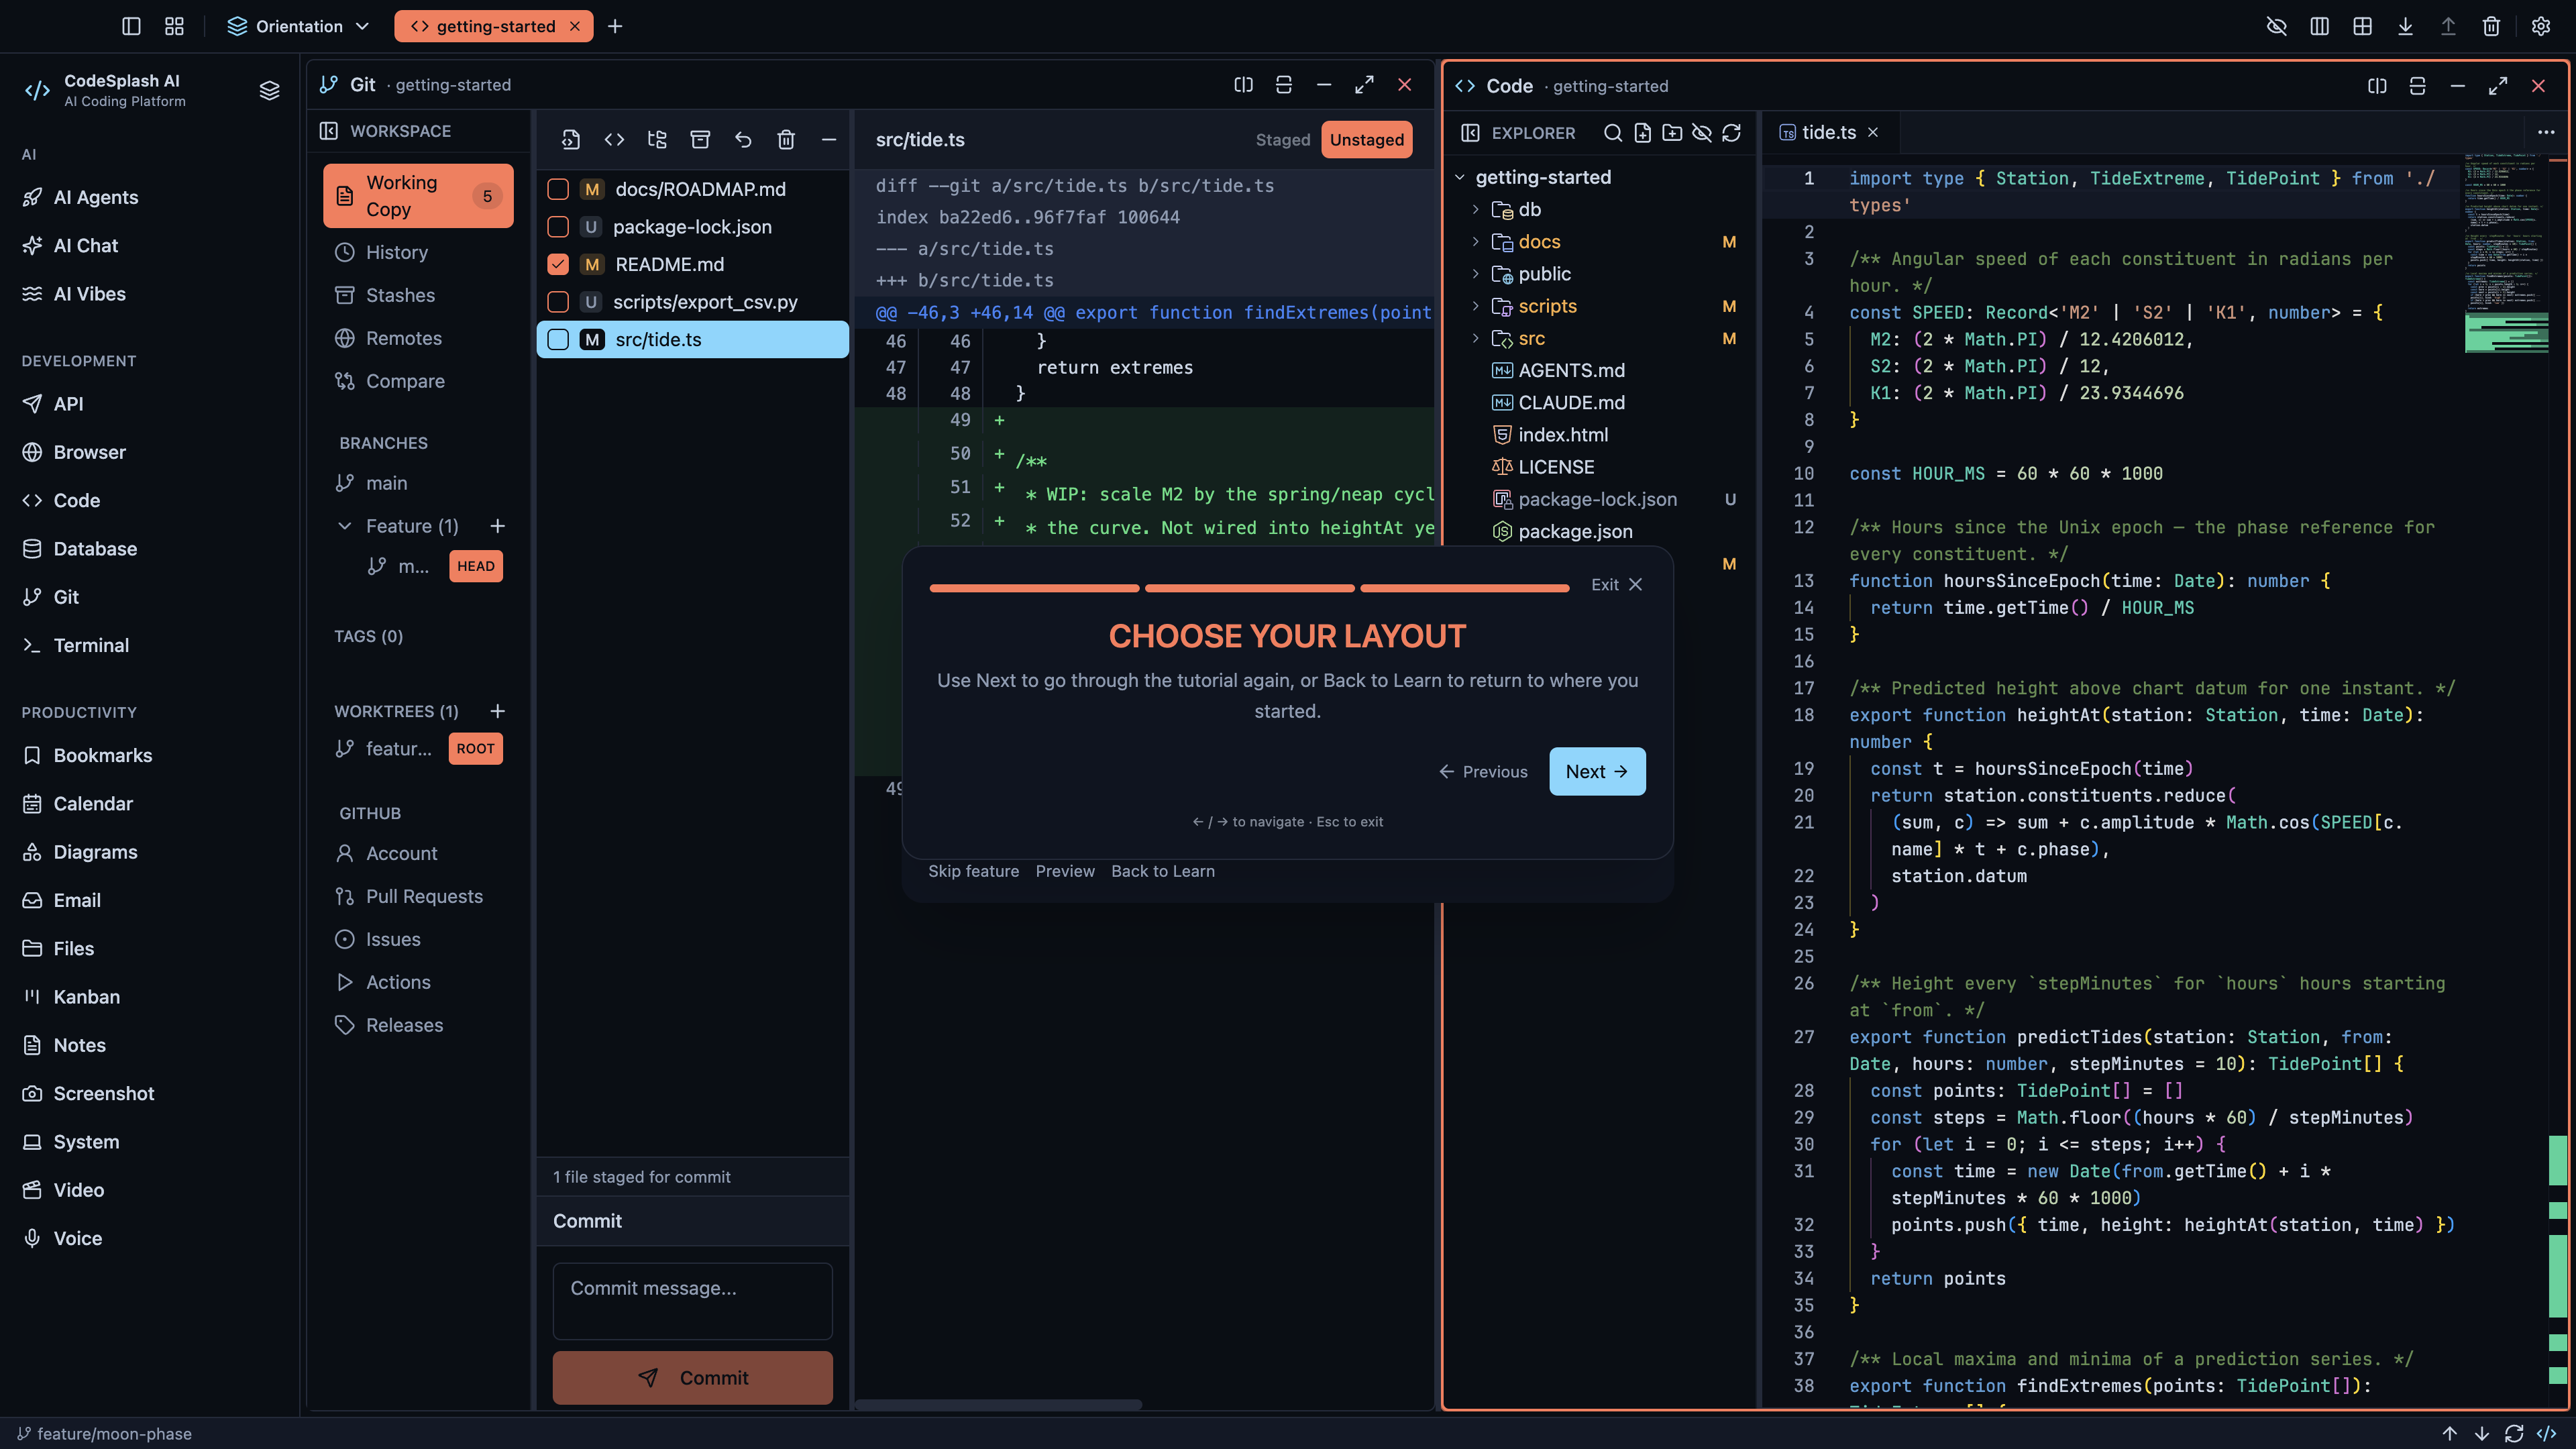Open the three-dots editor menu in Code panel
The height and width of the screenshot is (1449, 2576).
pyautogui.click(x=2546, y=132)
